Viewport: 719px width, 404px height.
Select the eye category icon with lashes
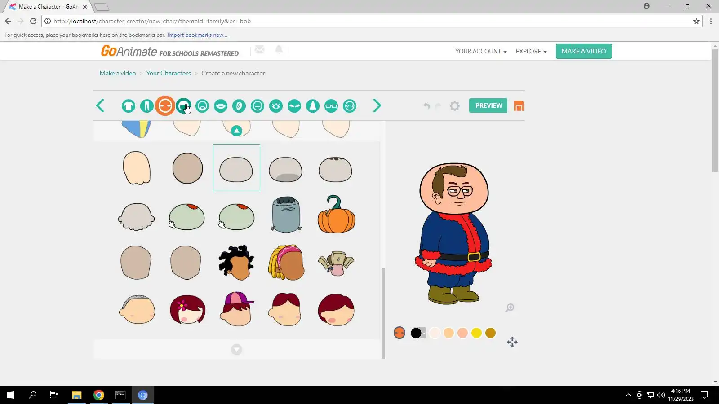pos(276,106)
